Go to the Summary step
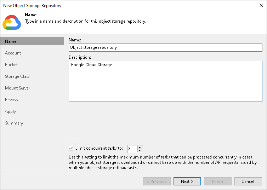This screenshot has width=267, height=190. pos(14,123)
